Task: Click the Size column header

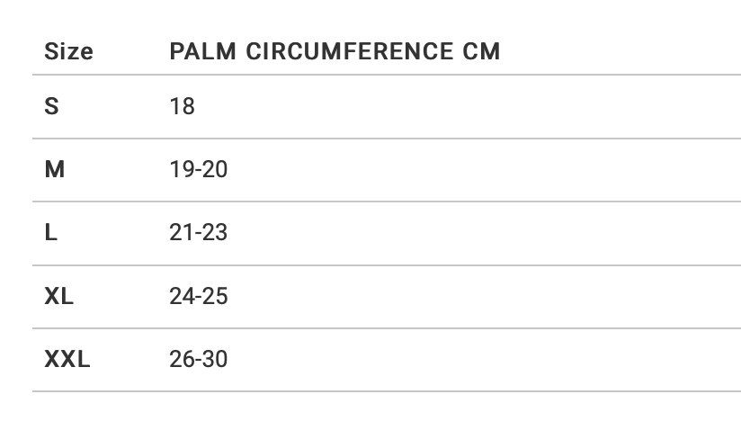Action: pos(68,51)
